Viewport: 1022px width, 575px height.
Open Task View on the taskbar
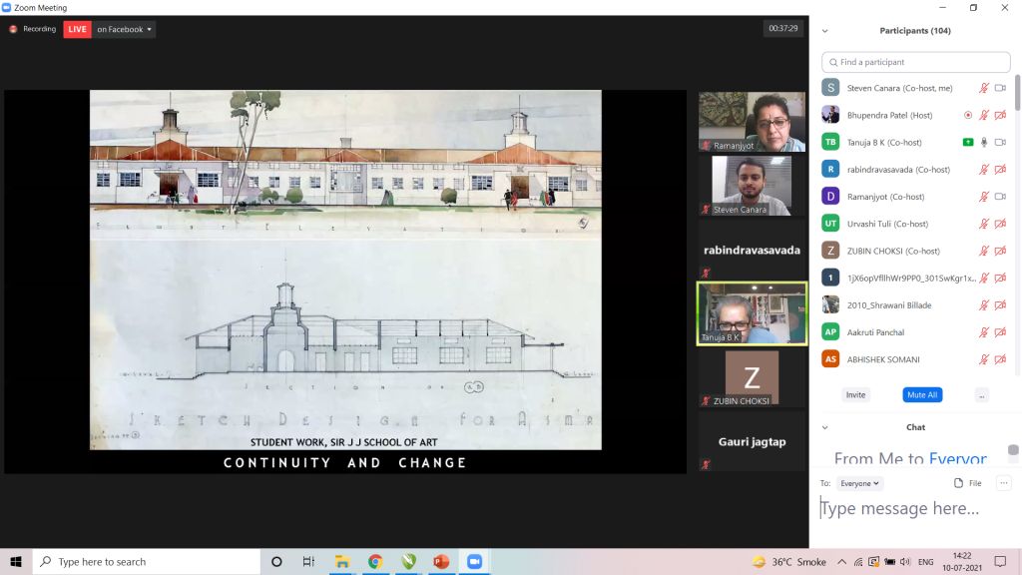coord(309,561)
